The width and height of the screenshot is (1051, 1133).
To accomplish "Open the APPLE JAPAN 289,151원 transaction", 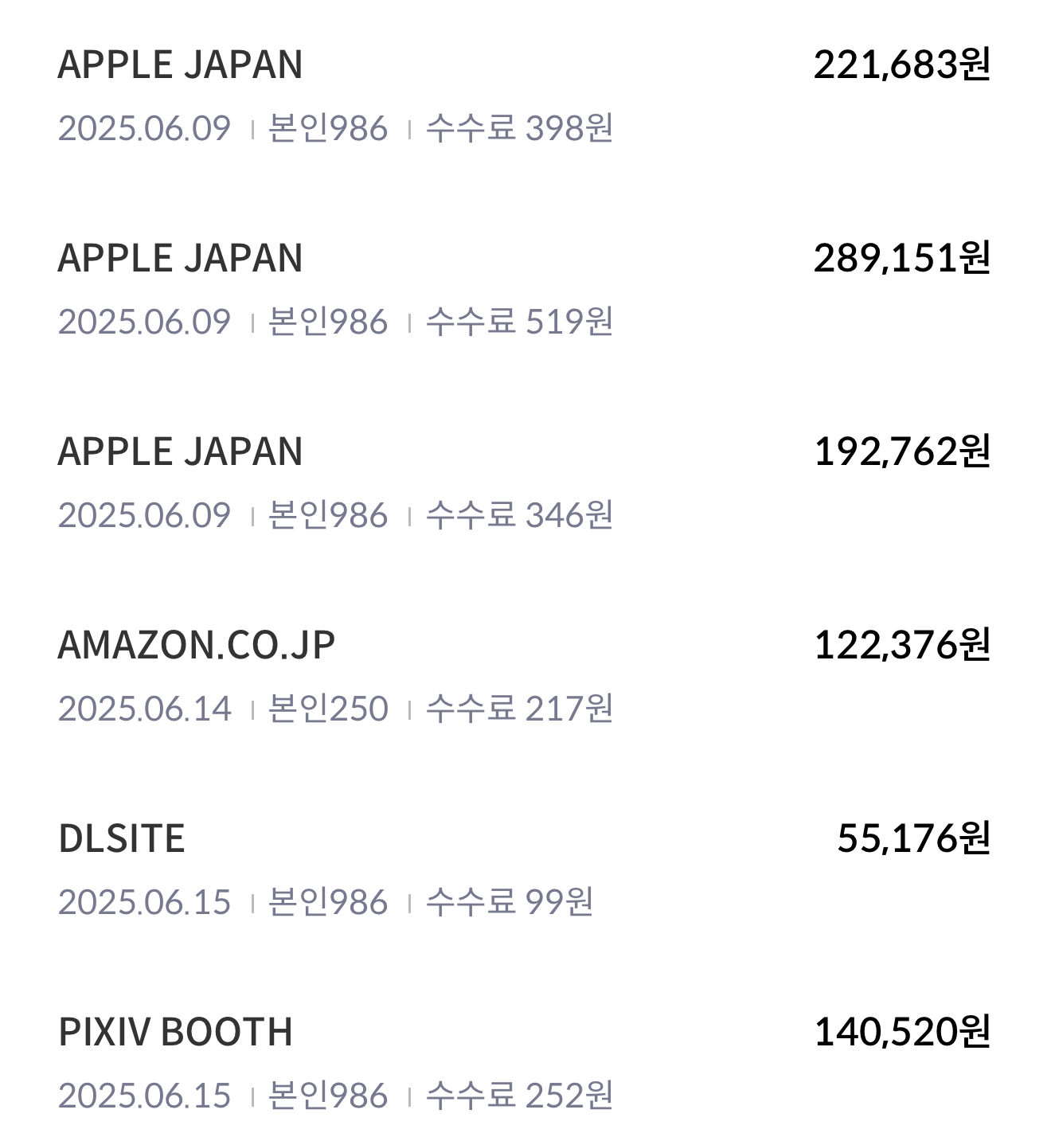I will tap(525, 290).
